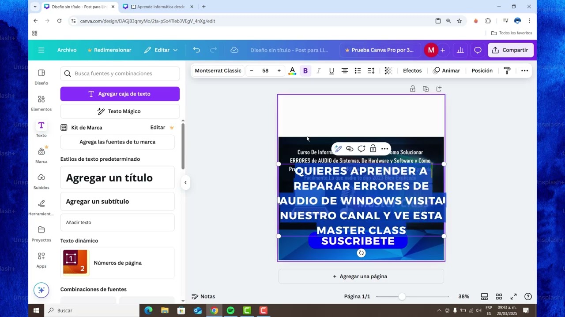Image resolution: width=565 pixels, height=317 pixels.
Task: Decrease font size with minus
Action: tap(252, 71)
